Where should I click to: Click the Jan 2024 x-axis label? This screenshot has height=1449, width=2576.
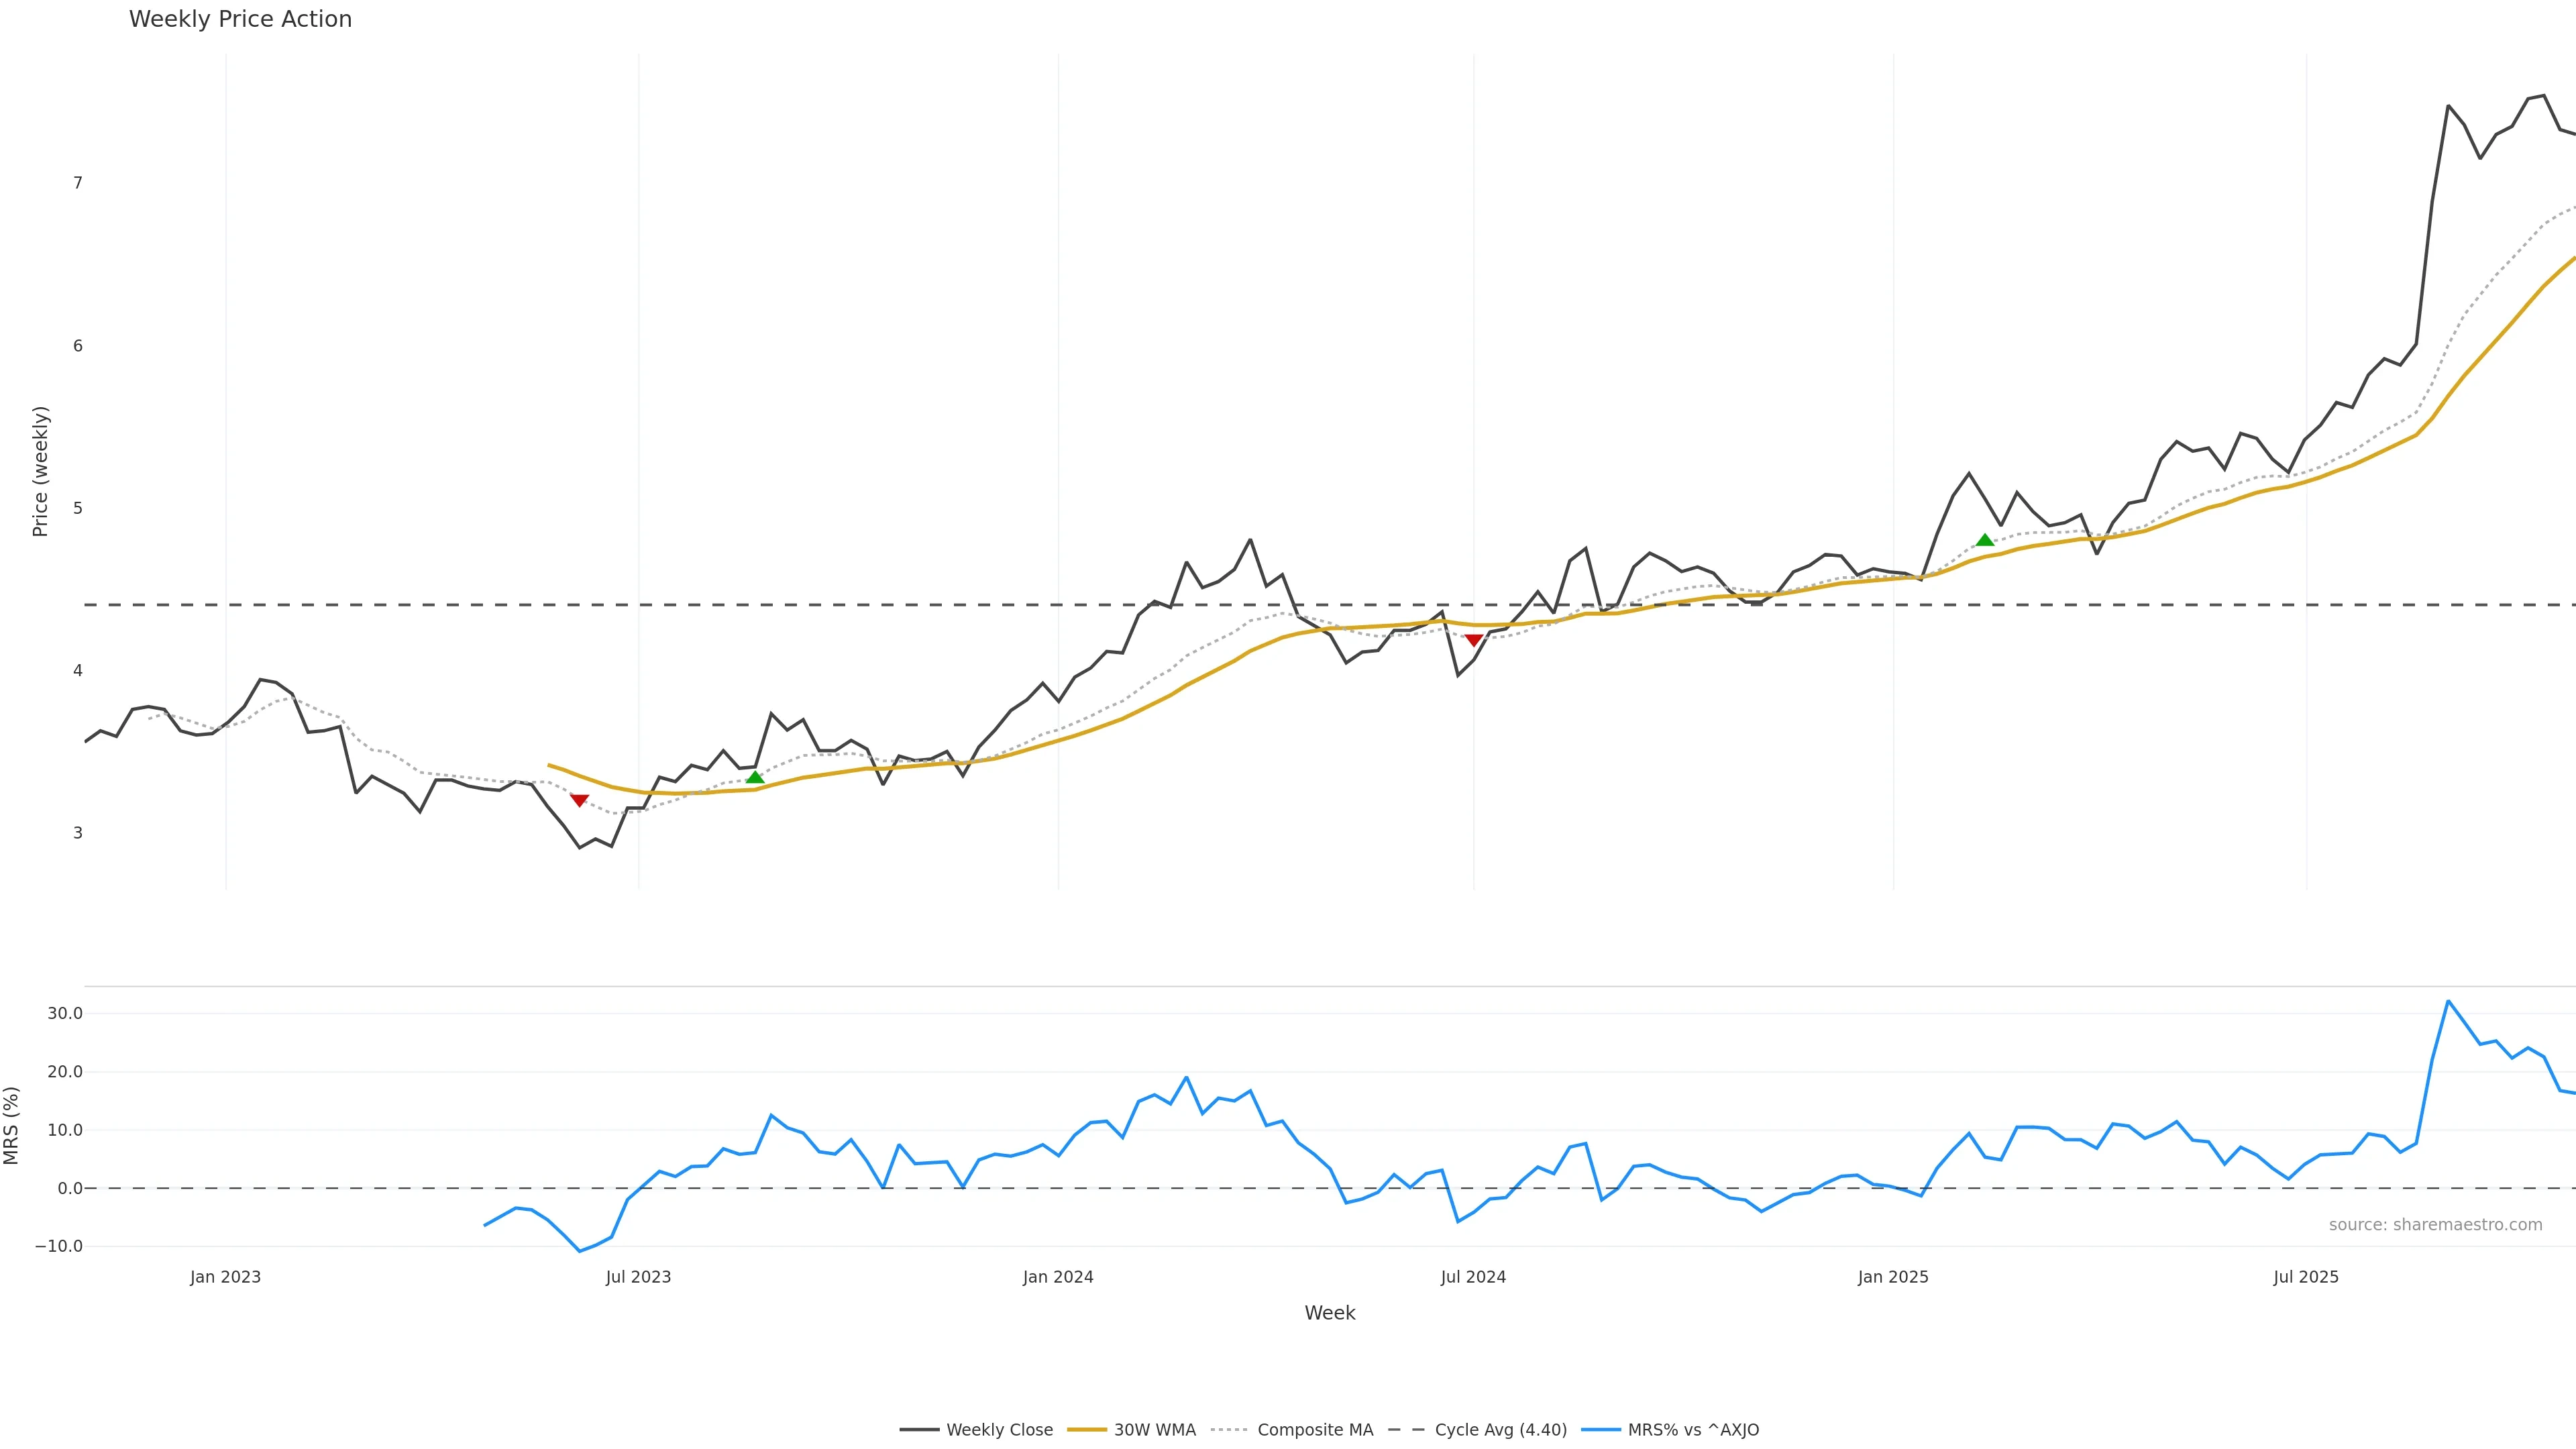[x=1058, y=1277]
